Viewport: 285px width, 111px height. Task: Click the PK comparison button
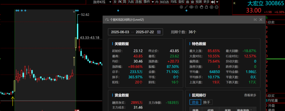[120, 2]
